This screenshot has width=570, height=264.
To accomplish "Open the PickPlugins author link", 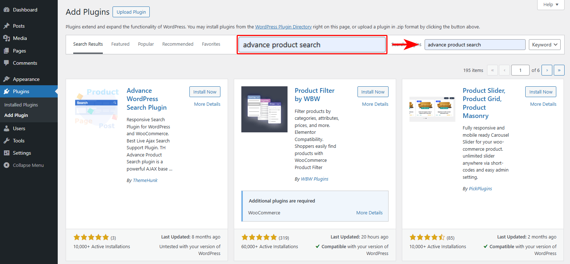I will pos(480,188).
